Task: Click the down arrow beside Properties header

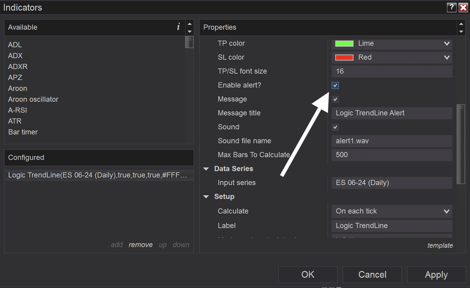Action: pyautogui.click(x=461, y=31)
